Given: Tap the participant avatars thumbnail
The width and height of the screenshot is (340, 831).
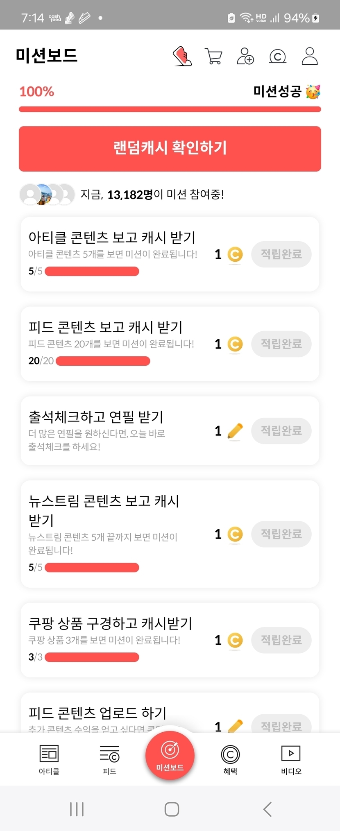Looking at the screenshot, I should [47, 195].
